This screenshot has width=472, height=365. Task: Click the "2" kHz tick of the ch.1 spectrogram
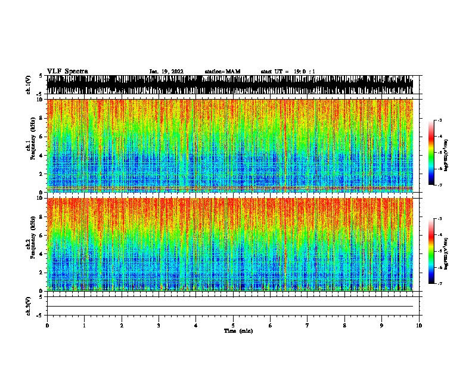coord(42,174)
